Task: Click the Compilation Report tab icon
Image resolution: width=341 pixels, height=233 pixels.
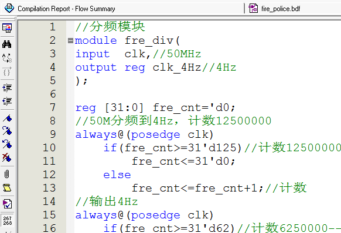Action: pyautogui.click(x=9, y=8)
